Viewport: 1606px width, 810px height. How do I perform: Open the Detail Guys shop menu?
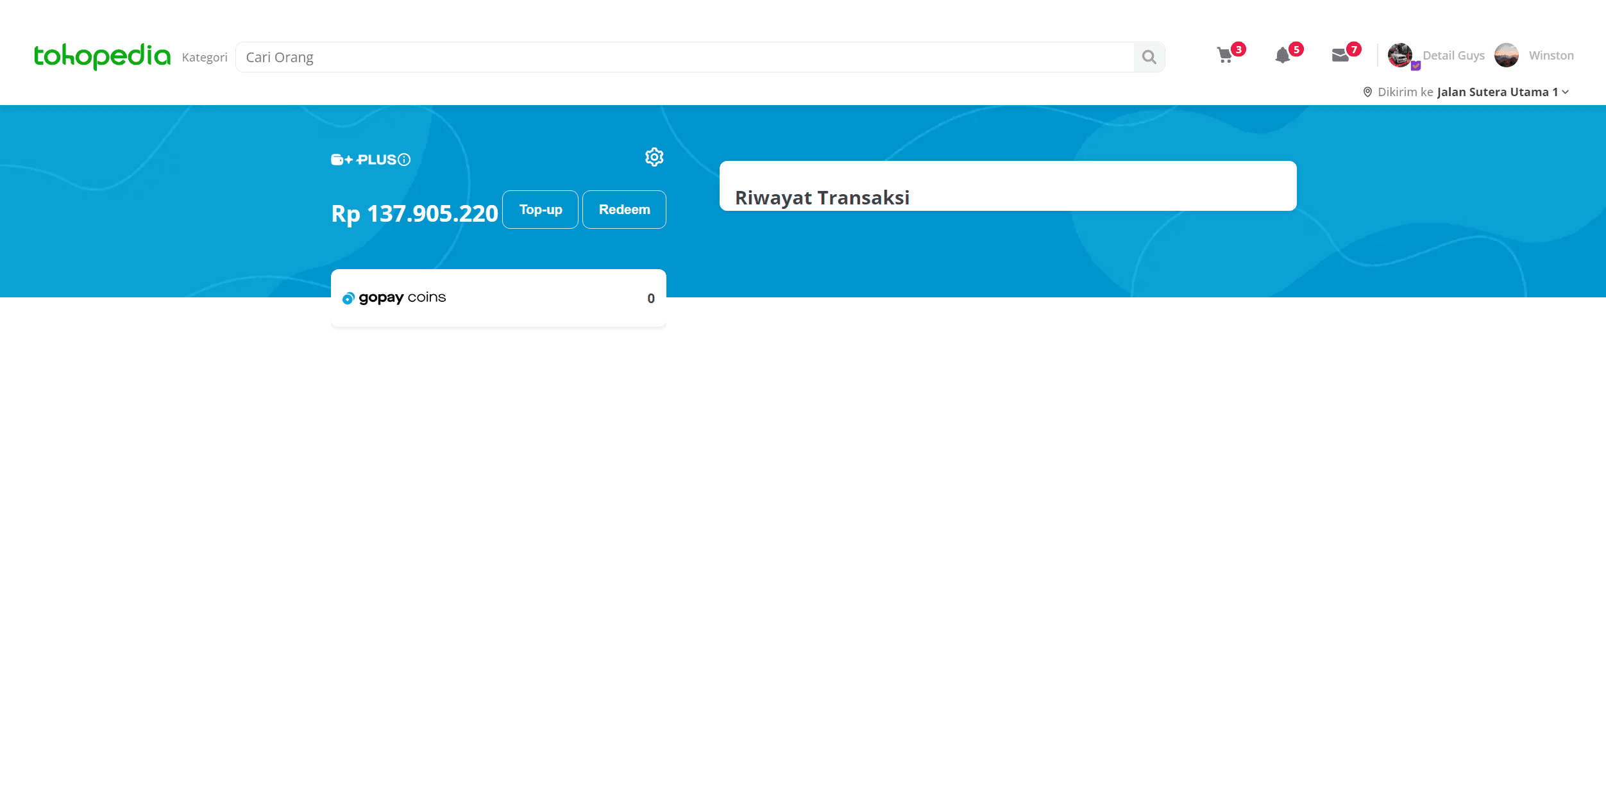click(x=1453, y=56)
